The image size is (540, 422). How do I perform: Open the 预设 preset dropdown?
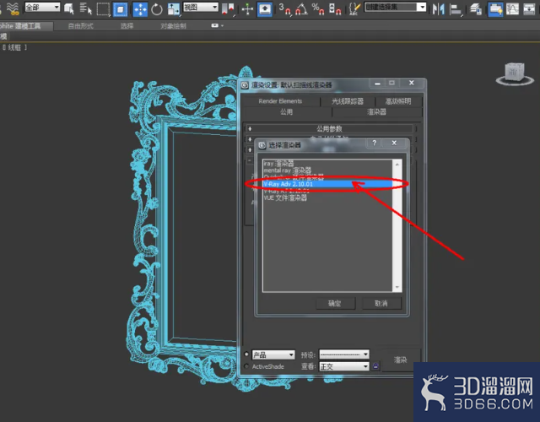tap(344, 354)
